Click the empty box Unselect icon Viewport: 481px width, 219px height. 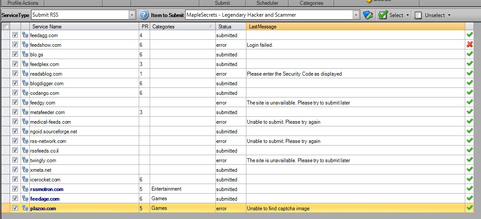point(418,15)
